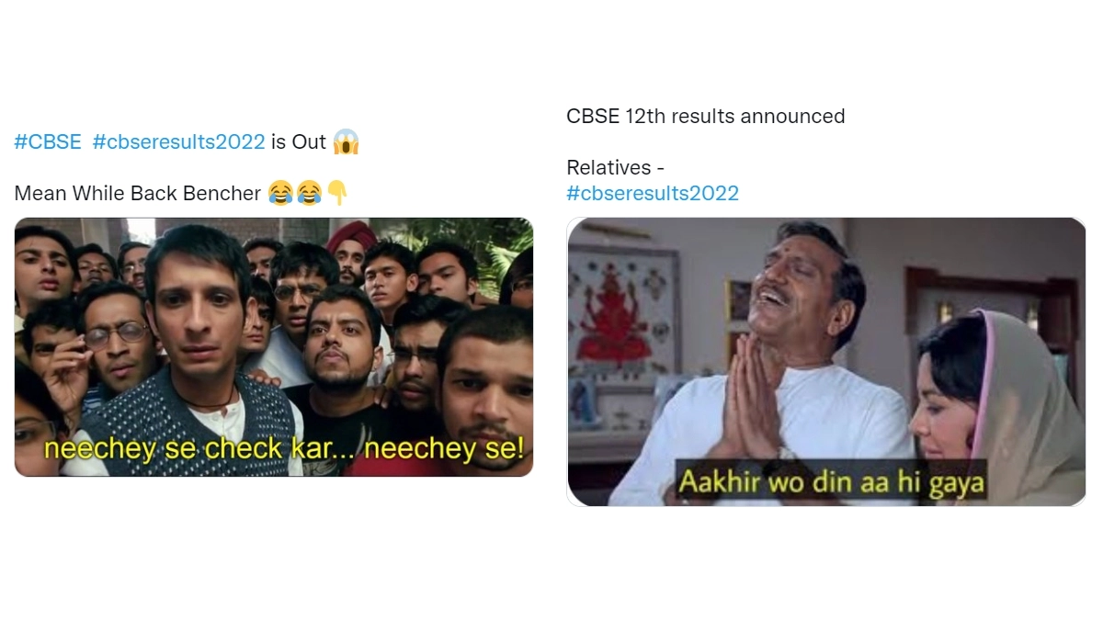
Task: Click the pointing-down hand emoji
Action: pos(337,194)
